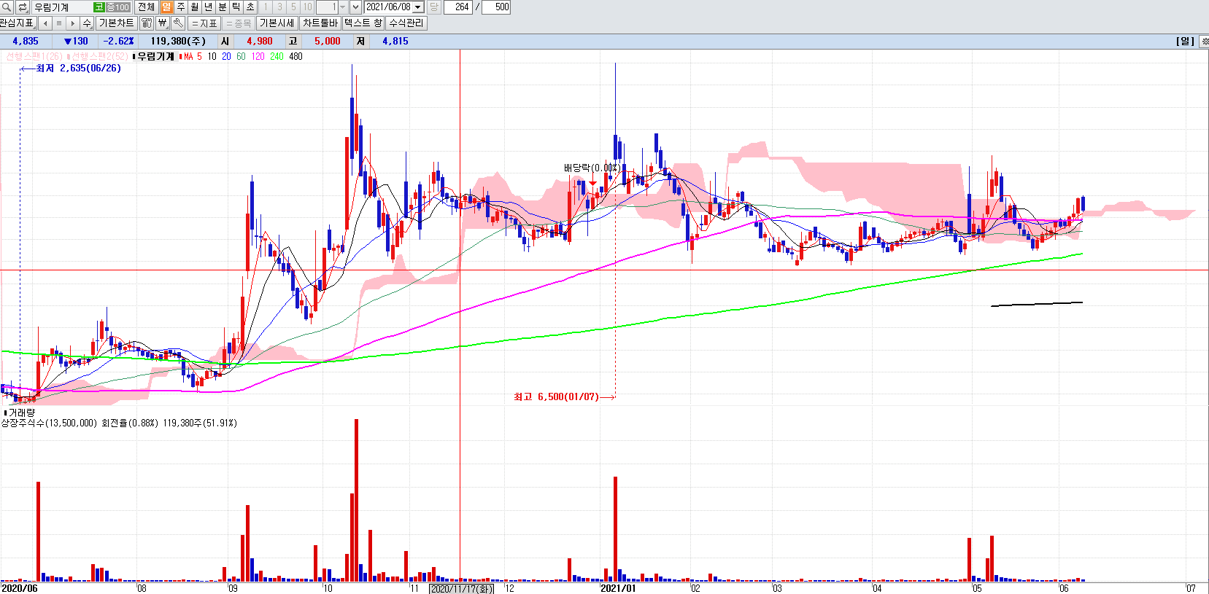Image resolution: width=1209 pixels, height=594 pixels.
Task: Click the open price 4,980 value
Action: click(x=260, y=42)
